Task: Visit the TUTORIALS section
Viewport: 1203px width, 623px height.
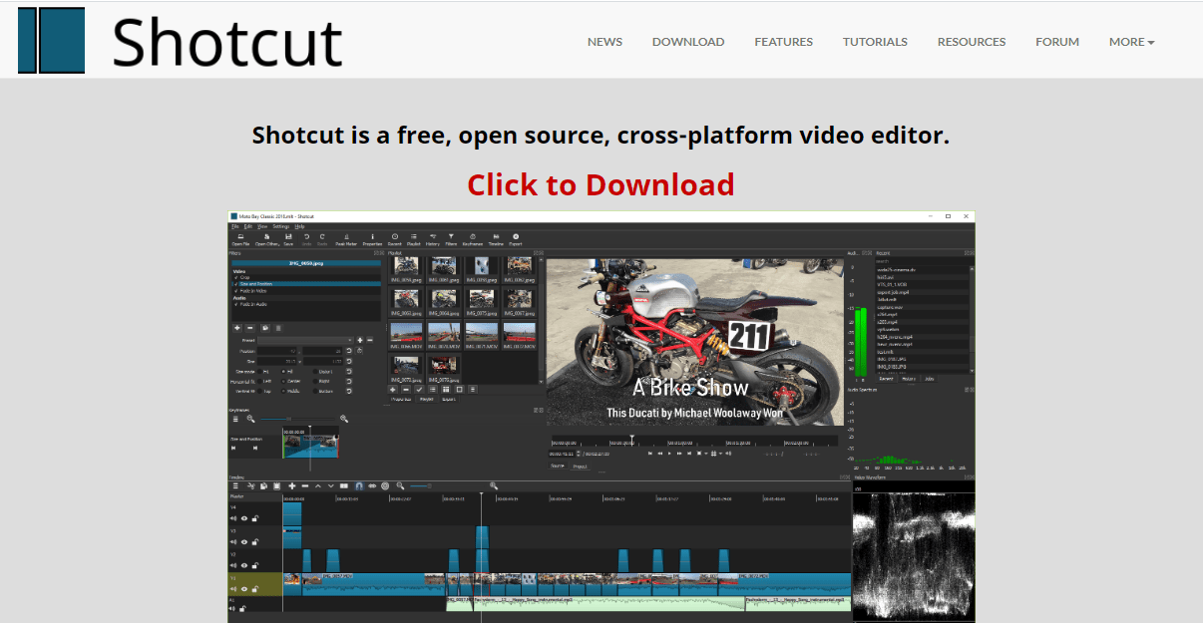Action: [x=875, y=42]
